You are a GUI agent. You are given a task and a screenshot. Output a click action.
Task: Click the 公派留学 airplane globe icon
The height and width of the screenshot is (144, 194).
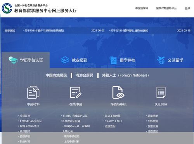[x=161, y=60]
